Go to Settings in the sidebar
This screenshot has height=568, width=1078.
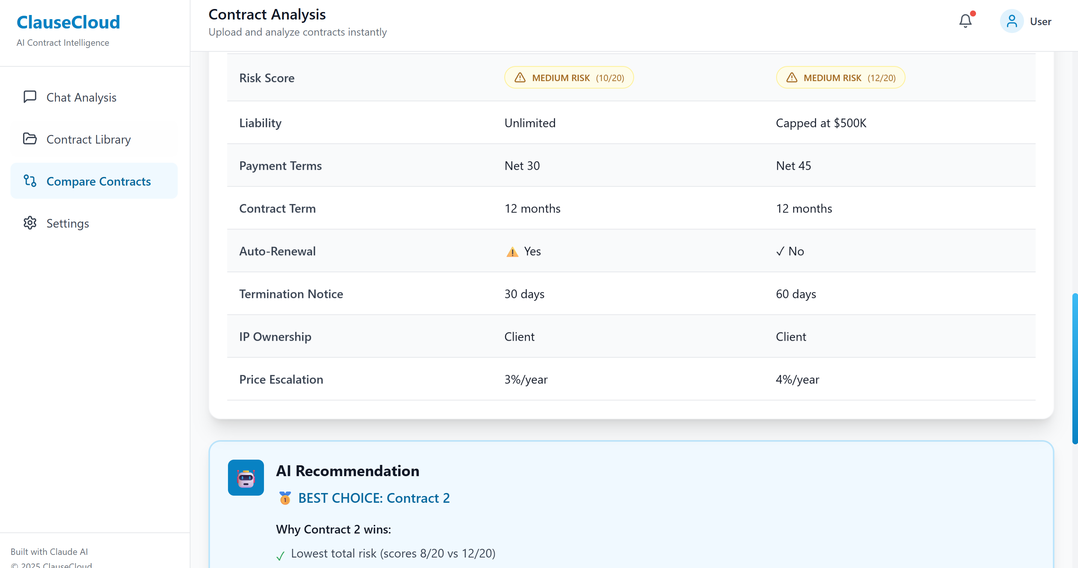(67, 223)
